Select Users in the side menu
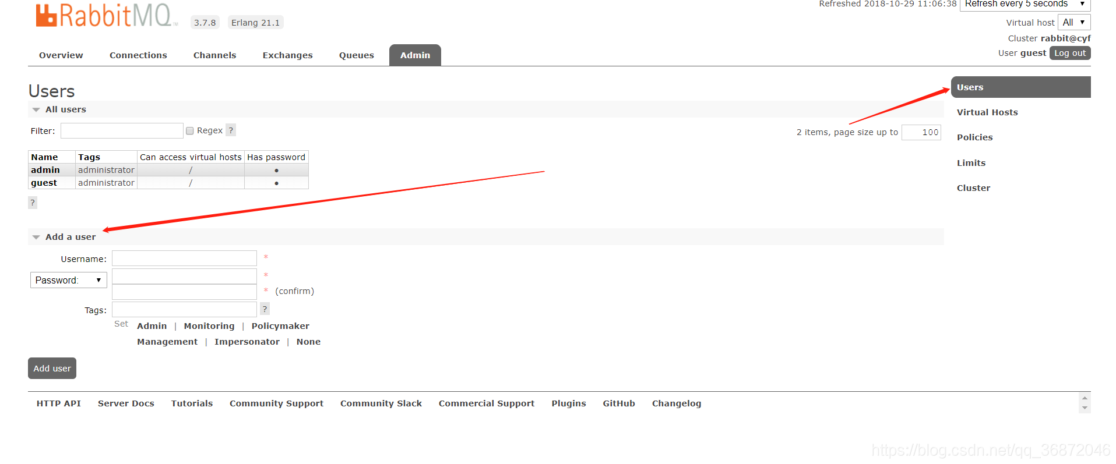This screenshot has height=464, width=1116. tap(1021, 87)
